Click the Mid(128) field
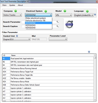 click(39, 39)
